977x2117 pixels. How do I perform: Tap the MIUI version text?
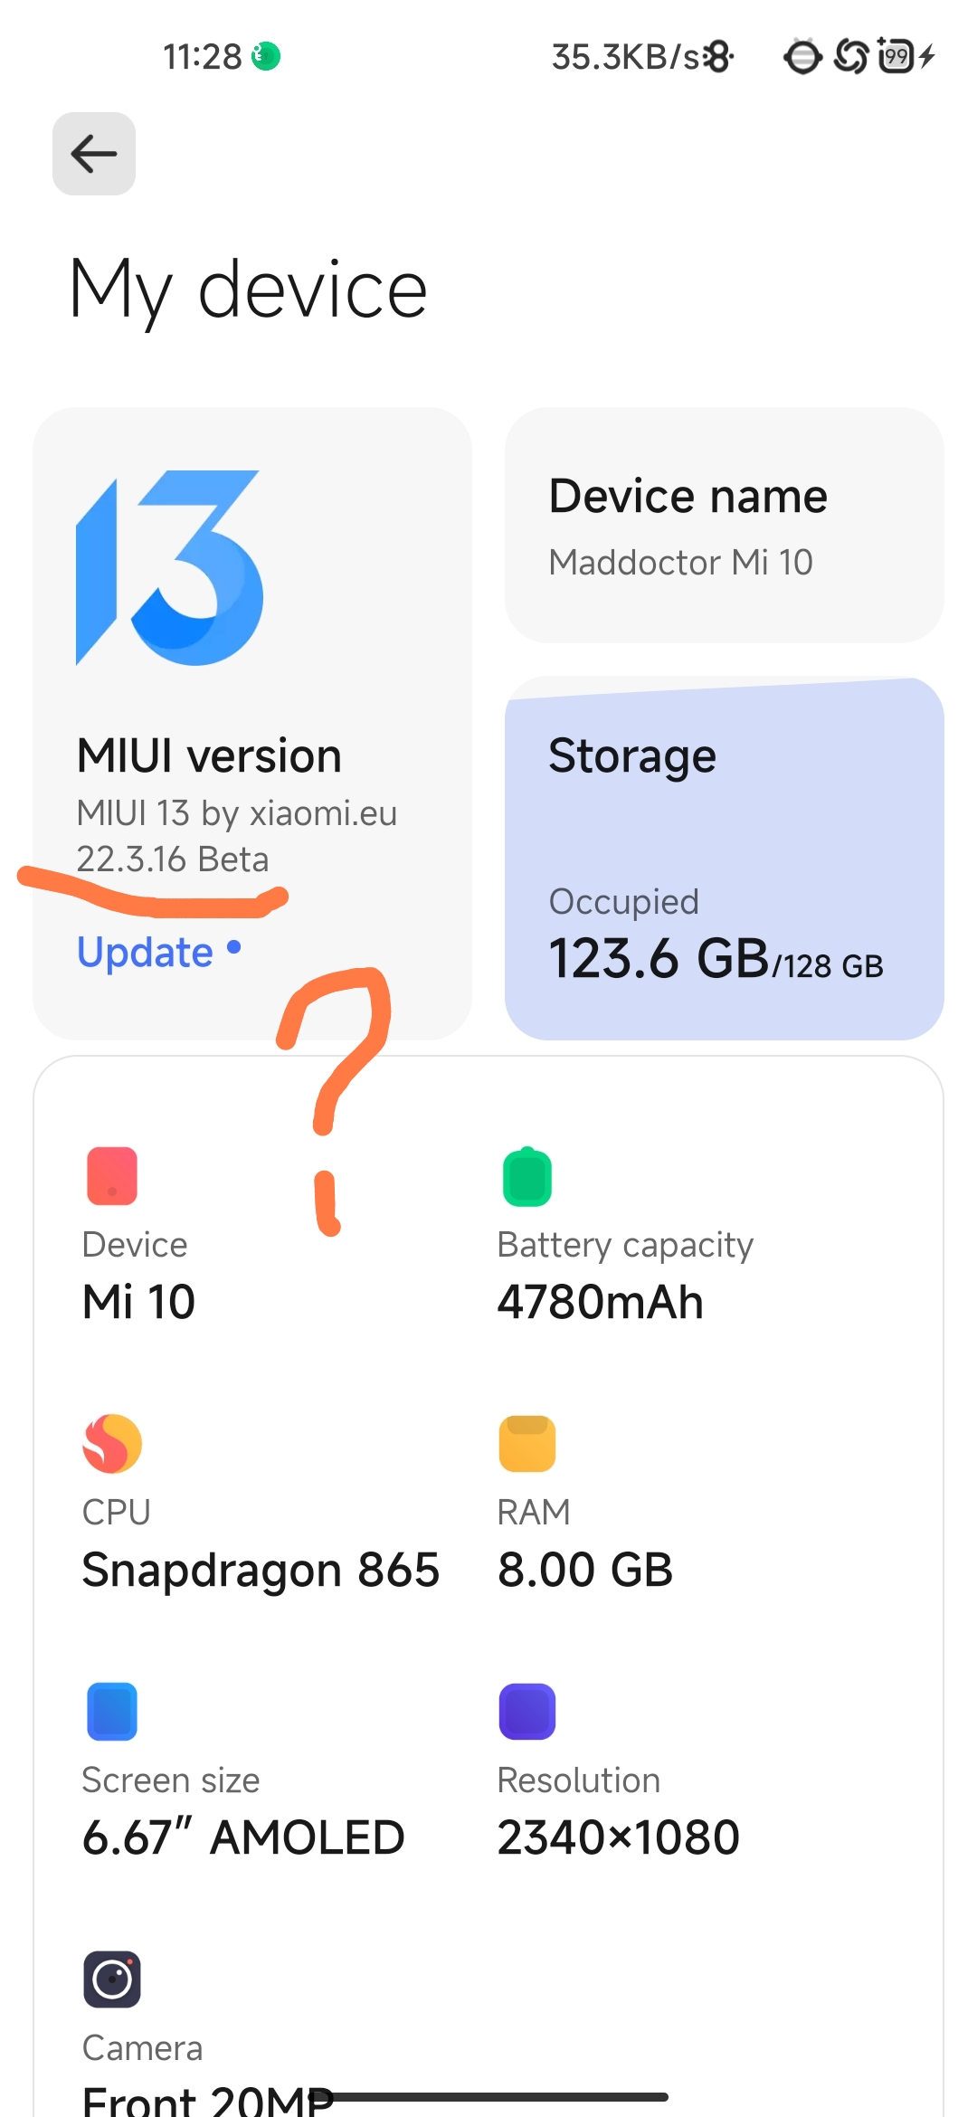209,755
